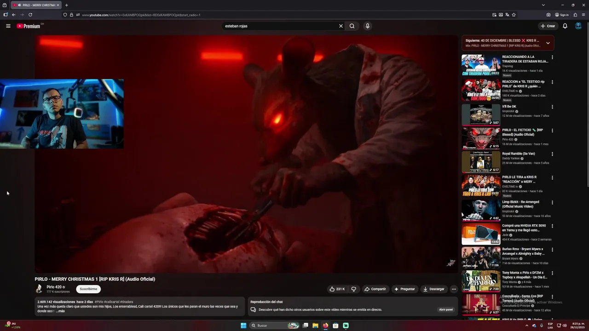Image resolution: width=589 pixels, height=331 pixels.
Task: Download the video with Descargar
Action: 434,289
